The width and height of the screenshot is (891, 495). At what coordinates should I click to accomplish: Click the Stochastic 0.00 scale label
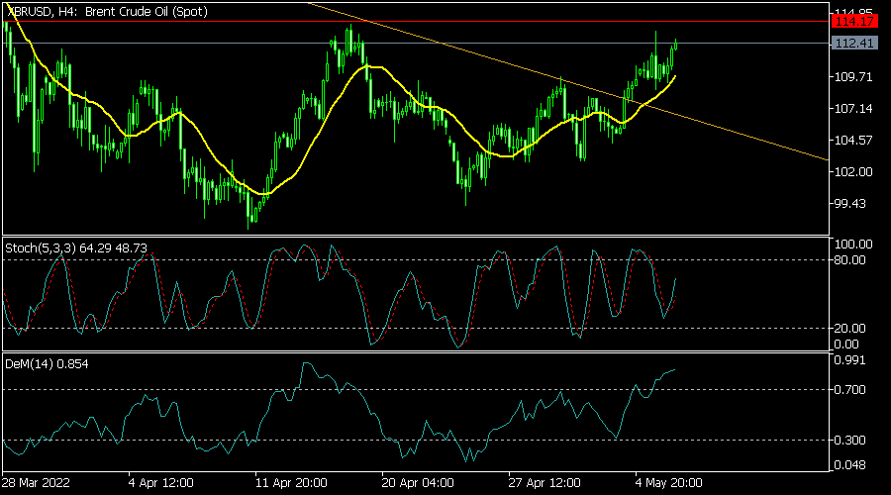pos(846,345)
